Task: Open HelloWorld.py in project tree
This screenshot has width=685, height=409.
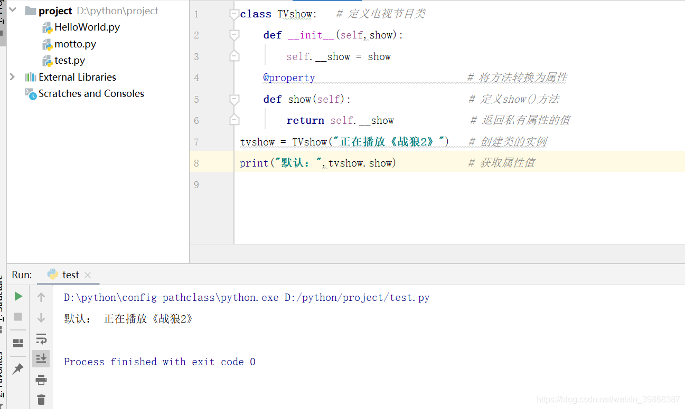Action: [87, 27]
